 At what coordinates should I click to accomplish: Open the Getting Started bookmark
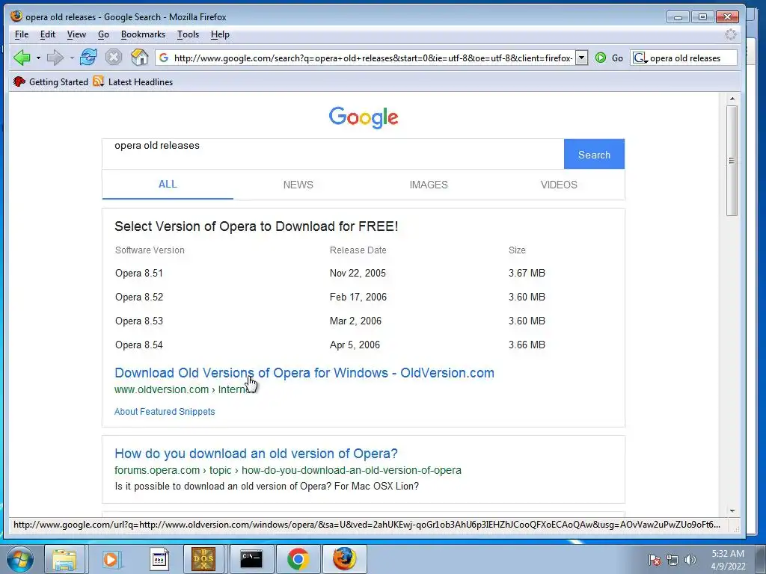tap(51, 82)
